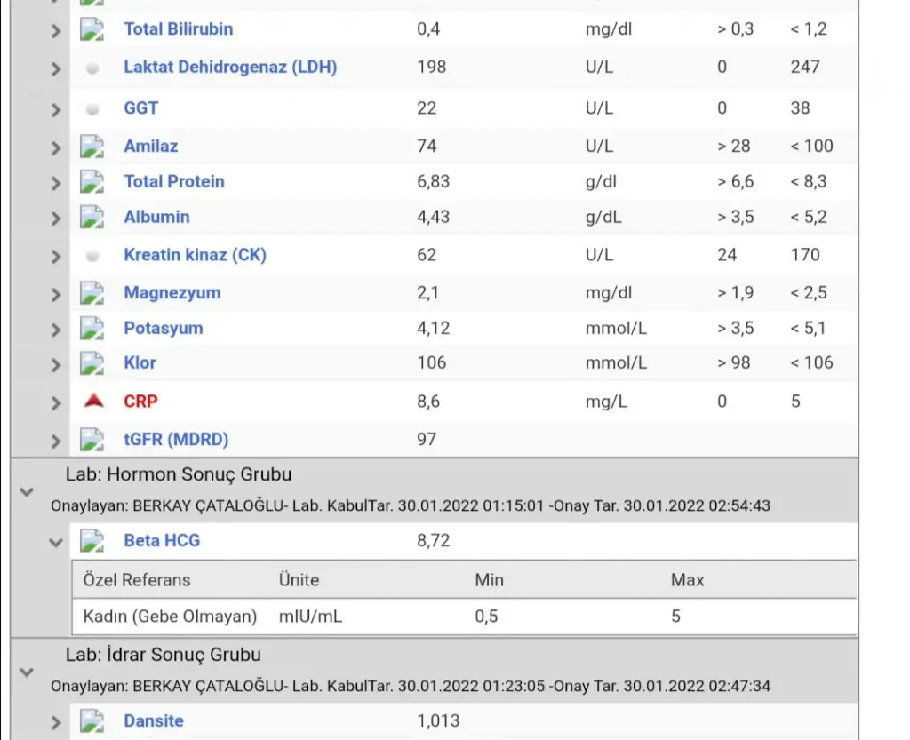The image size is (910, 740).
Task: Click the gray dot next to Kreatin kinaz
Action: [92, 256]
